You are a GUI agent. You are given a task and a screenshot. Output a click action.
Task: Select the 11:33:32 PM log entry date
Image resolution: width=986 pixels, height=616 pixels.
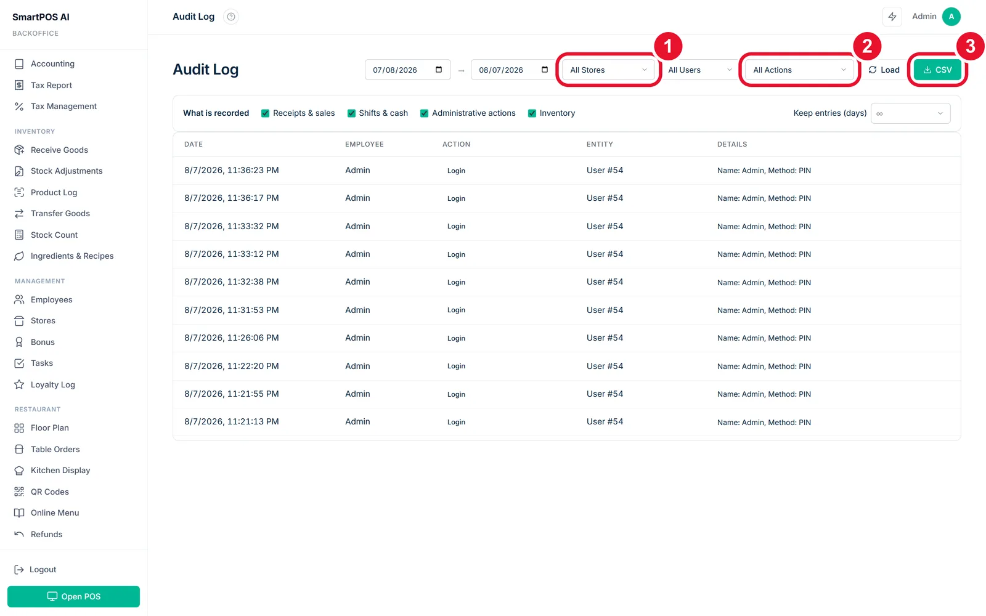(x=232, y=226)
